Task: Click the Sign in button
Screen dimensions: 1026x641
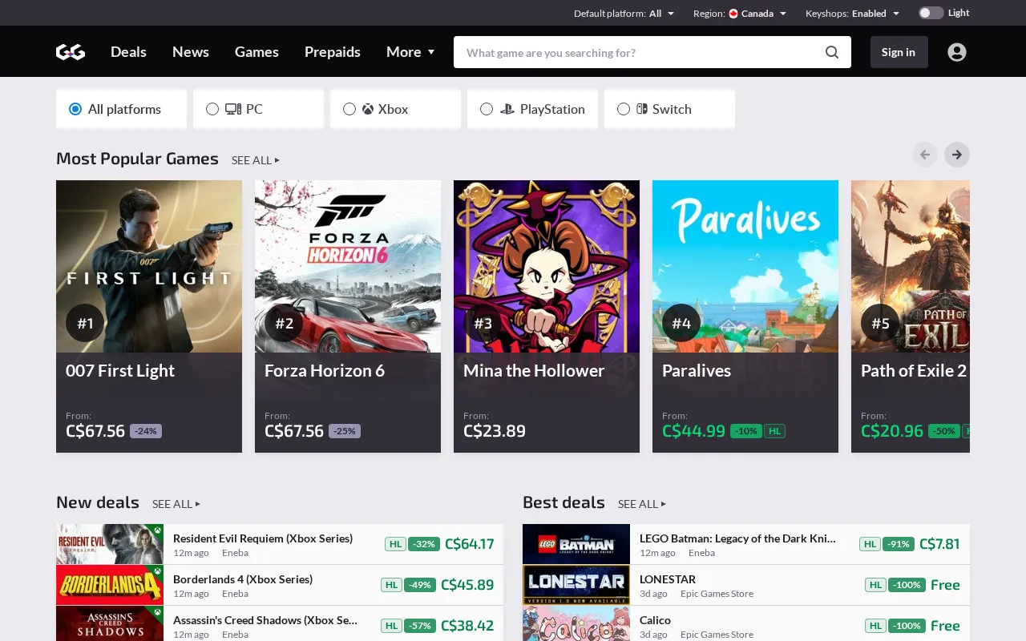Action: [899, 52]
